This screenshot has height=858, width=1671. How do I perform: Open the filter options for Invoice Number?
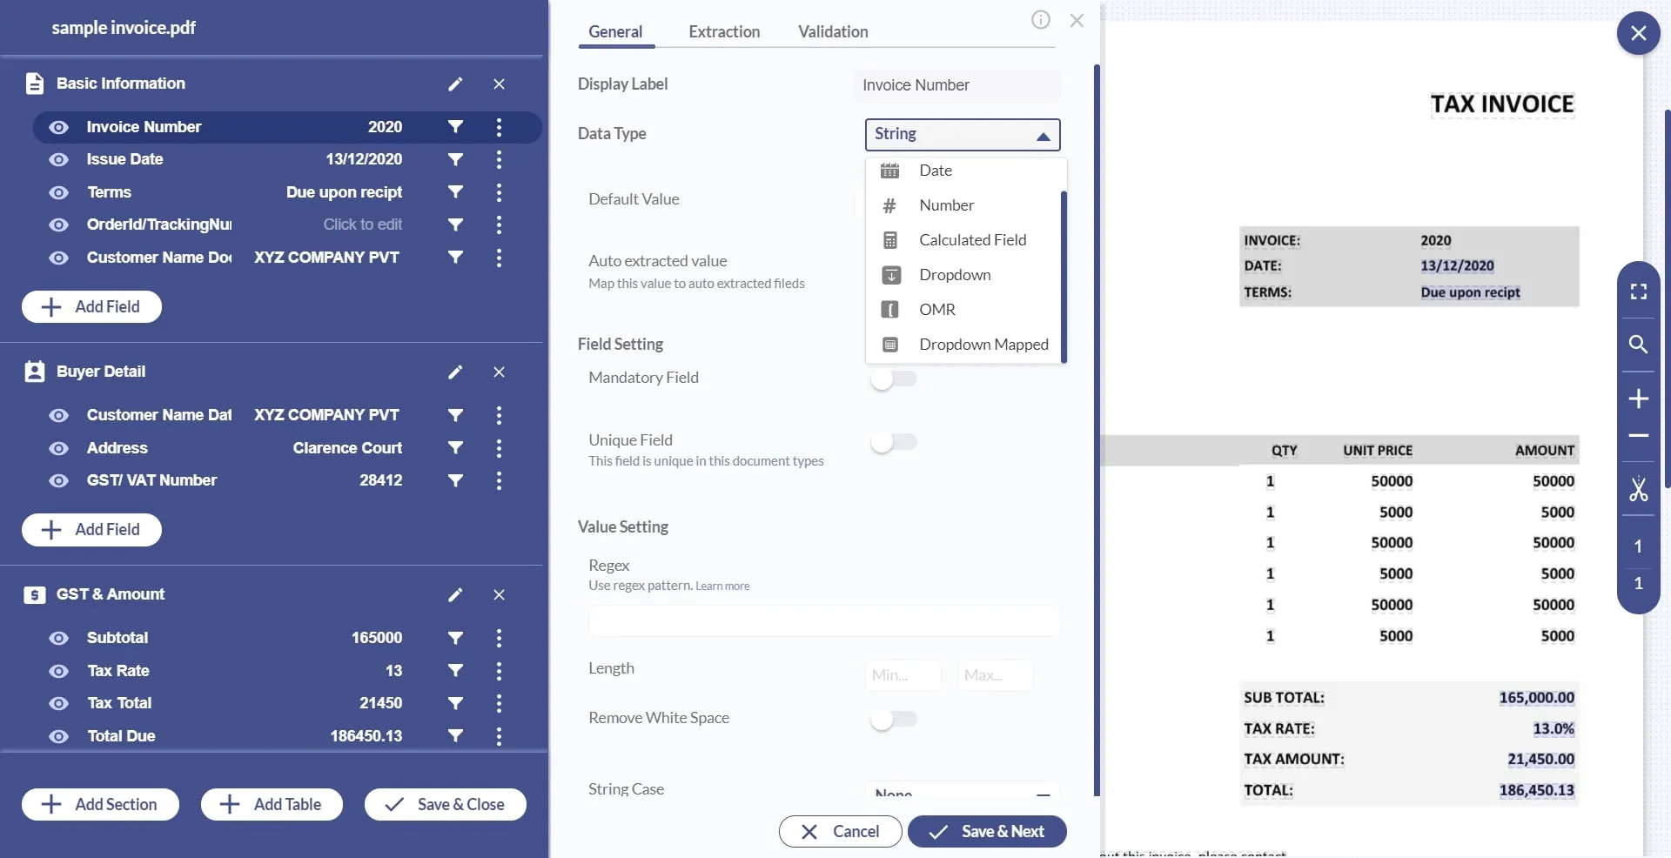pyautogui.click(x=455, y=127)
